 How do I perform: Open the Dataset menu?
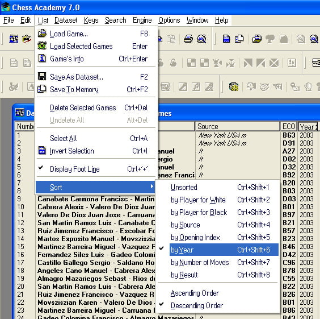click(x=66, y=20)
